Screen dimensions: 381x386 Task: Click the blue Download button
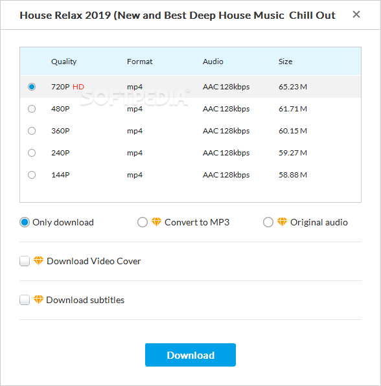pyautogui.click(x=190, y=355)
